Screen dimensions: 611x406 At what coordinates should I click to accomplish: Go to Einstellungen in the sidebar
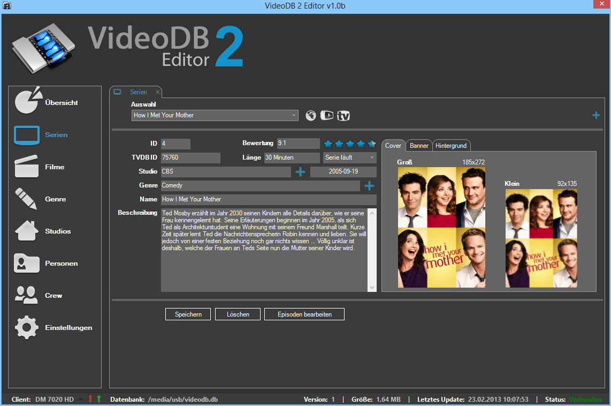(68, 328)
